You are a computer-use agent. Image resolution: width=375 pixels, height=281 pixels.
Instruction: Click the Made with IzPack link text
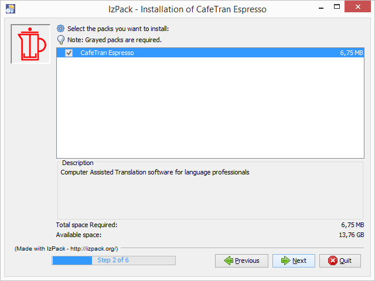[66, 249]
